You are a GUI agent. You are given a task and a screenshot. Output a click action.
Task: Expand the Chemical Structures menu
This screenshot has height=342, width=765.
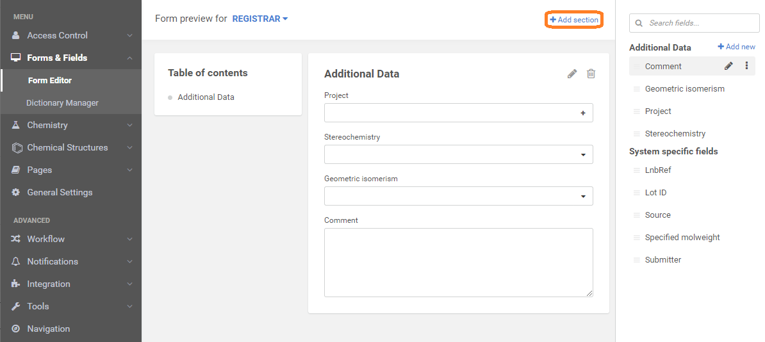70,147
